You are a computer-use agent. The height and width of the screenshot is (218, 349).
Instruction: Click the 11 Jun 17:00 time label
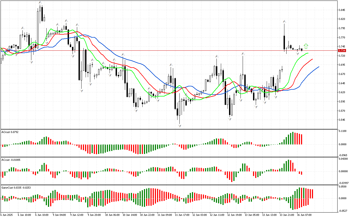point(182,215)
